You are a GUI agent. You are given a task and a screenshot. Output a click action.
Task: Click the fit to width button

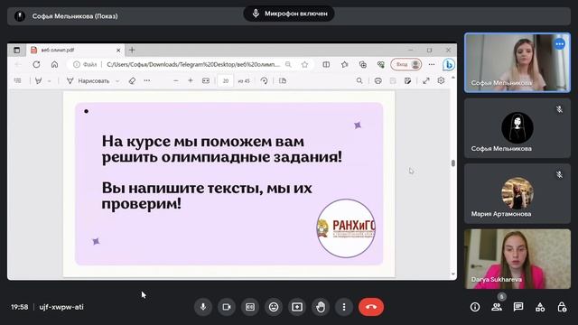[206, 80]
